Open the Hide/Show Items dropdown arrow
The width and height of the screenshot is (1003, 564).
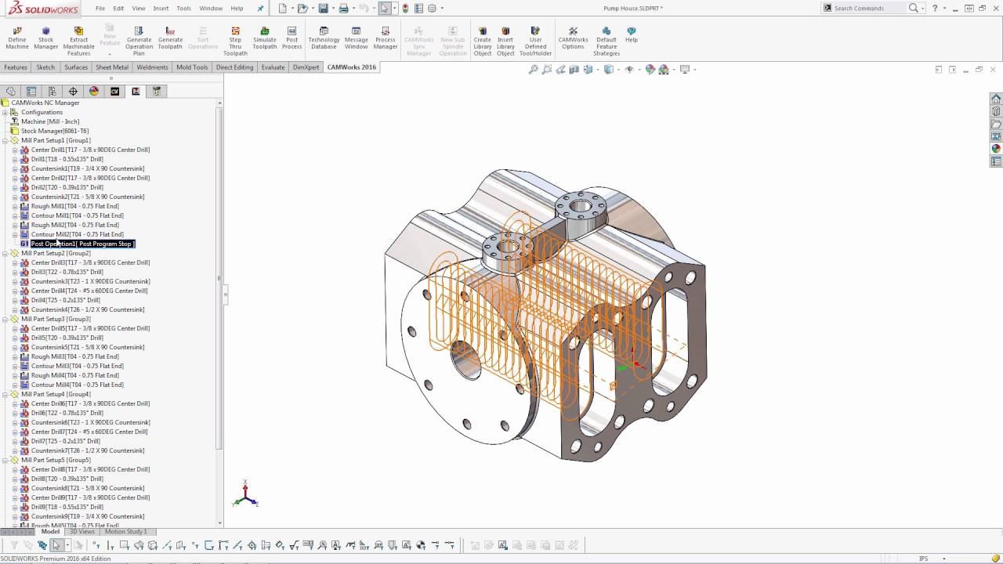point(638,70)
